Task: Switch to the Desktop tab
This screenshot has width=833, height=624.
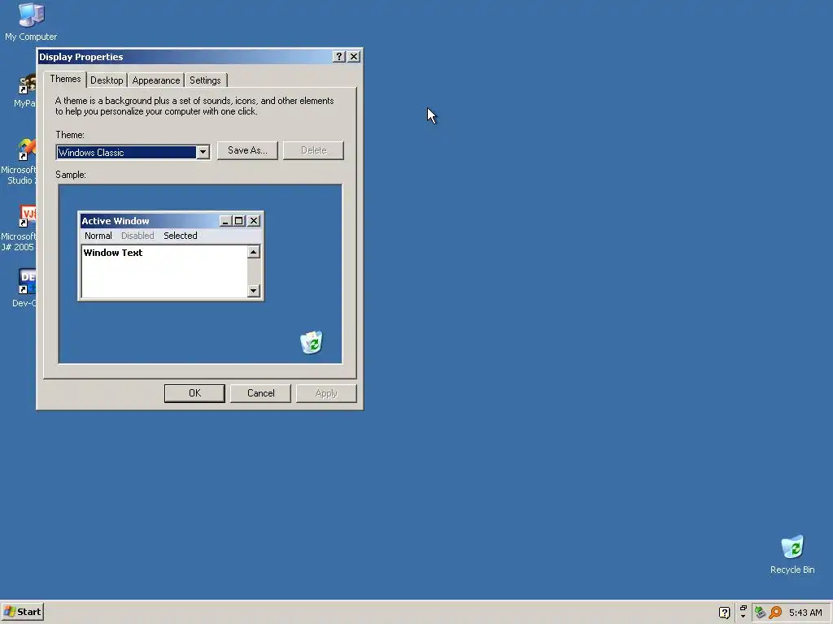Action: 107,80
